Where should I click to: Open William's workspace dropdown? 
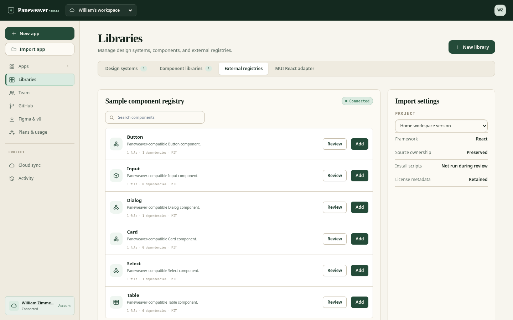click(x=101, y=10)
